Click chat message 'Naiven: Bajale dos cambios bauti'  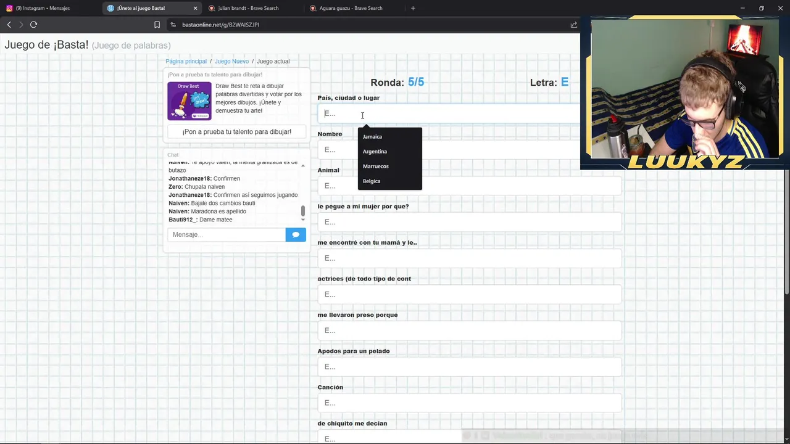[x=212, y=203]
